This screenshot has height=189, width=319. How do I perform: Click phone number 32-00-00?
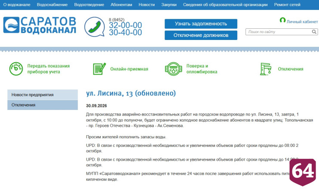[125, 25]
